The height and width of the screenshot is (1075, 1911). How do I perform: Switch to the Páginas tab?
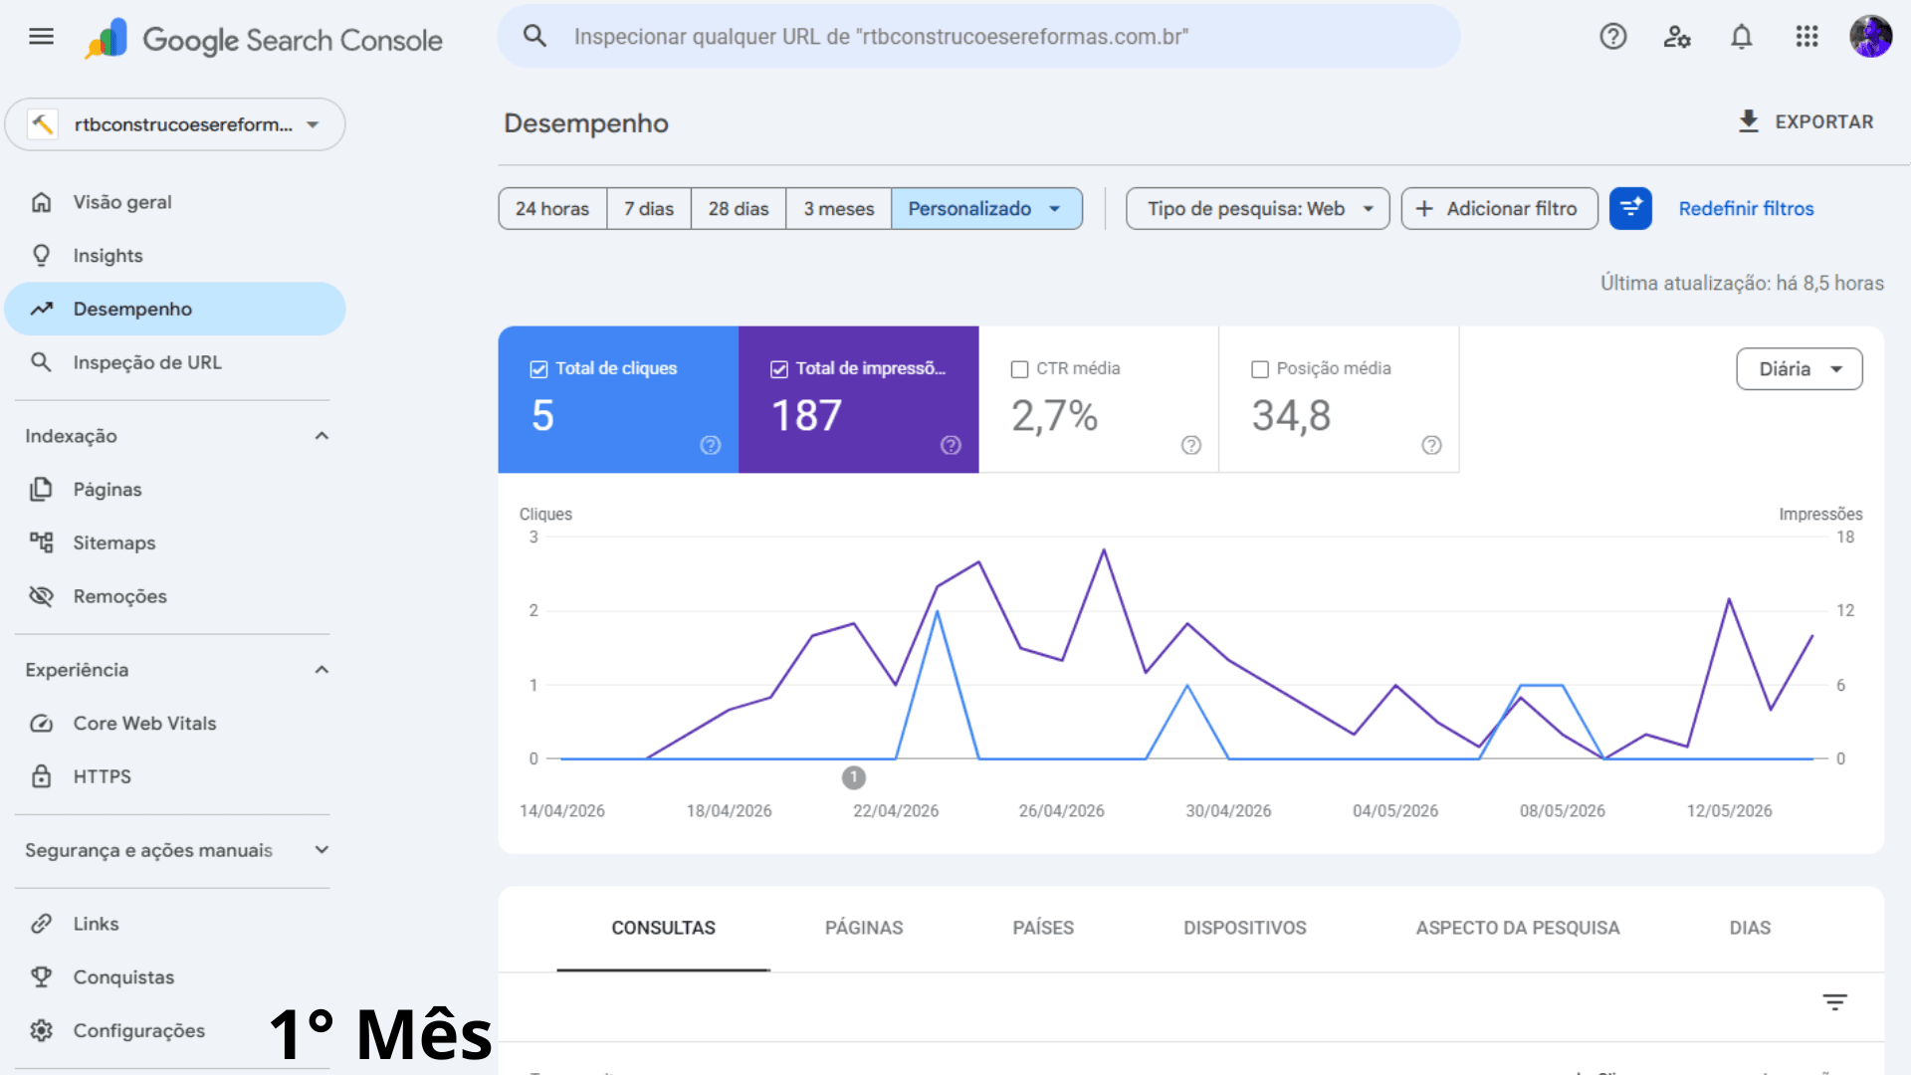(863, 928)
